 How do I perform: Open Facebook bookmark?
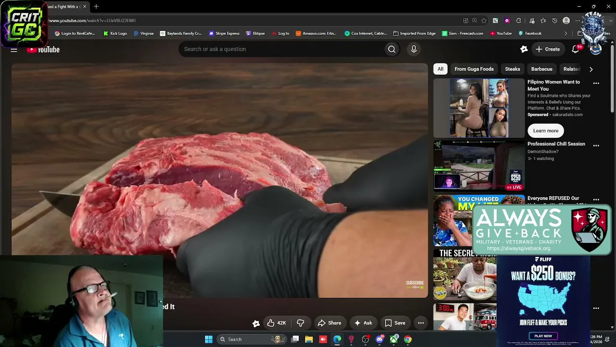click(530, 34)
